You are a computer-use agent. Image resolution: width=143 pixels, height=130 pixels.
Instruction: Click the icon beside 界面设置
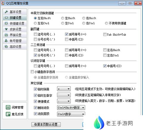coord(6,35)
